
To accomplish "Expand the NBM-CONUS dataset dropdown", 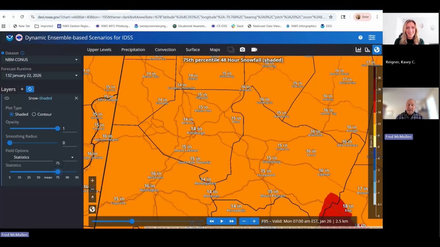I will [41, 60].
